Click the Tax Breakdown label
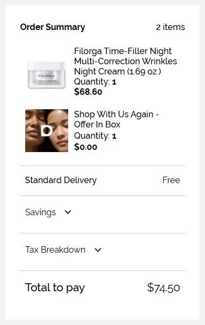 click(x=55, y=250)
